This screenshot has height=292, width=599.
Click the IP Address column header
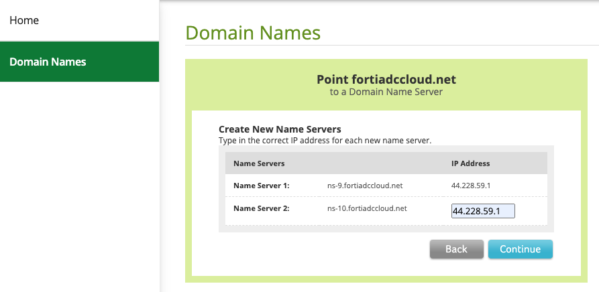pyautogui.click(x=470, y=163)
